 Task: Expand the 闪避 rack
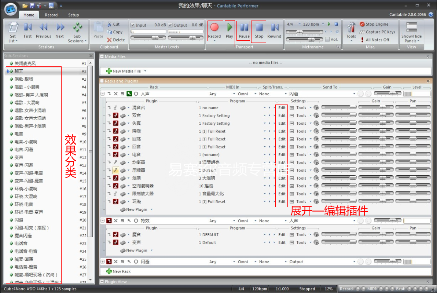click(103, 261)
